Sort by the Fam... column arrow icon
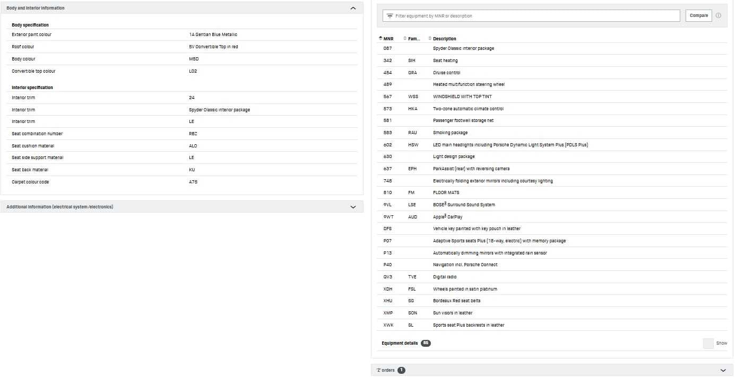The width and height of the screenshot is (736, 377). coord(405,39)
